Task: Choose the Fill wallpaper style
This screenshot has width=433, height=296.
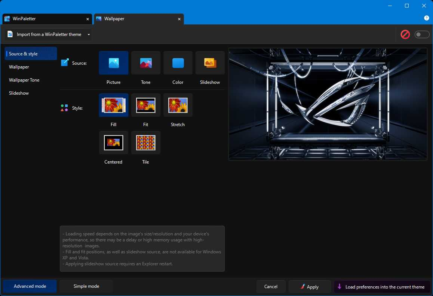Action: [114, 105]
